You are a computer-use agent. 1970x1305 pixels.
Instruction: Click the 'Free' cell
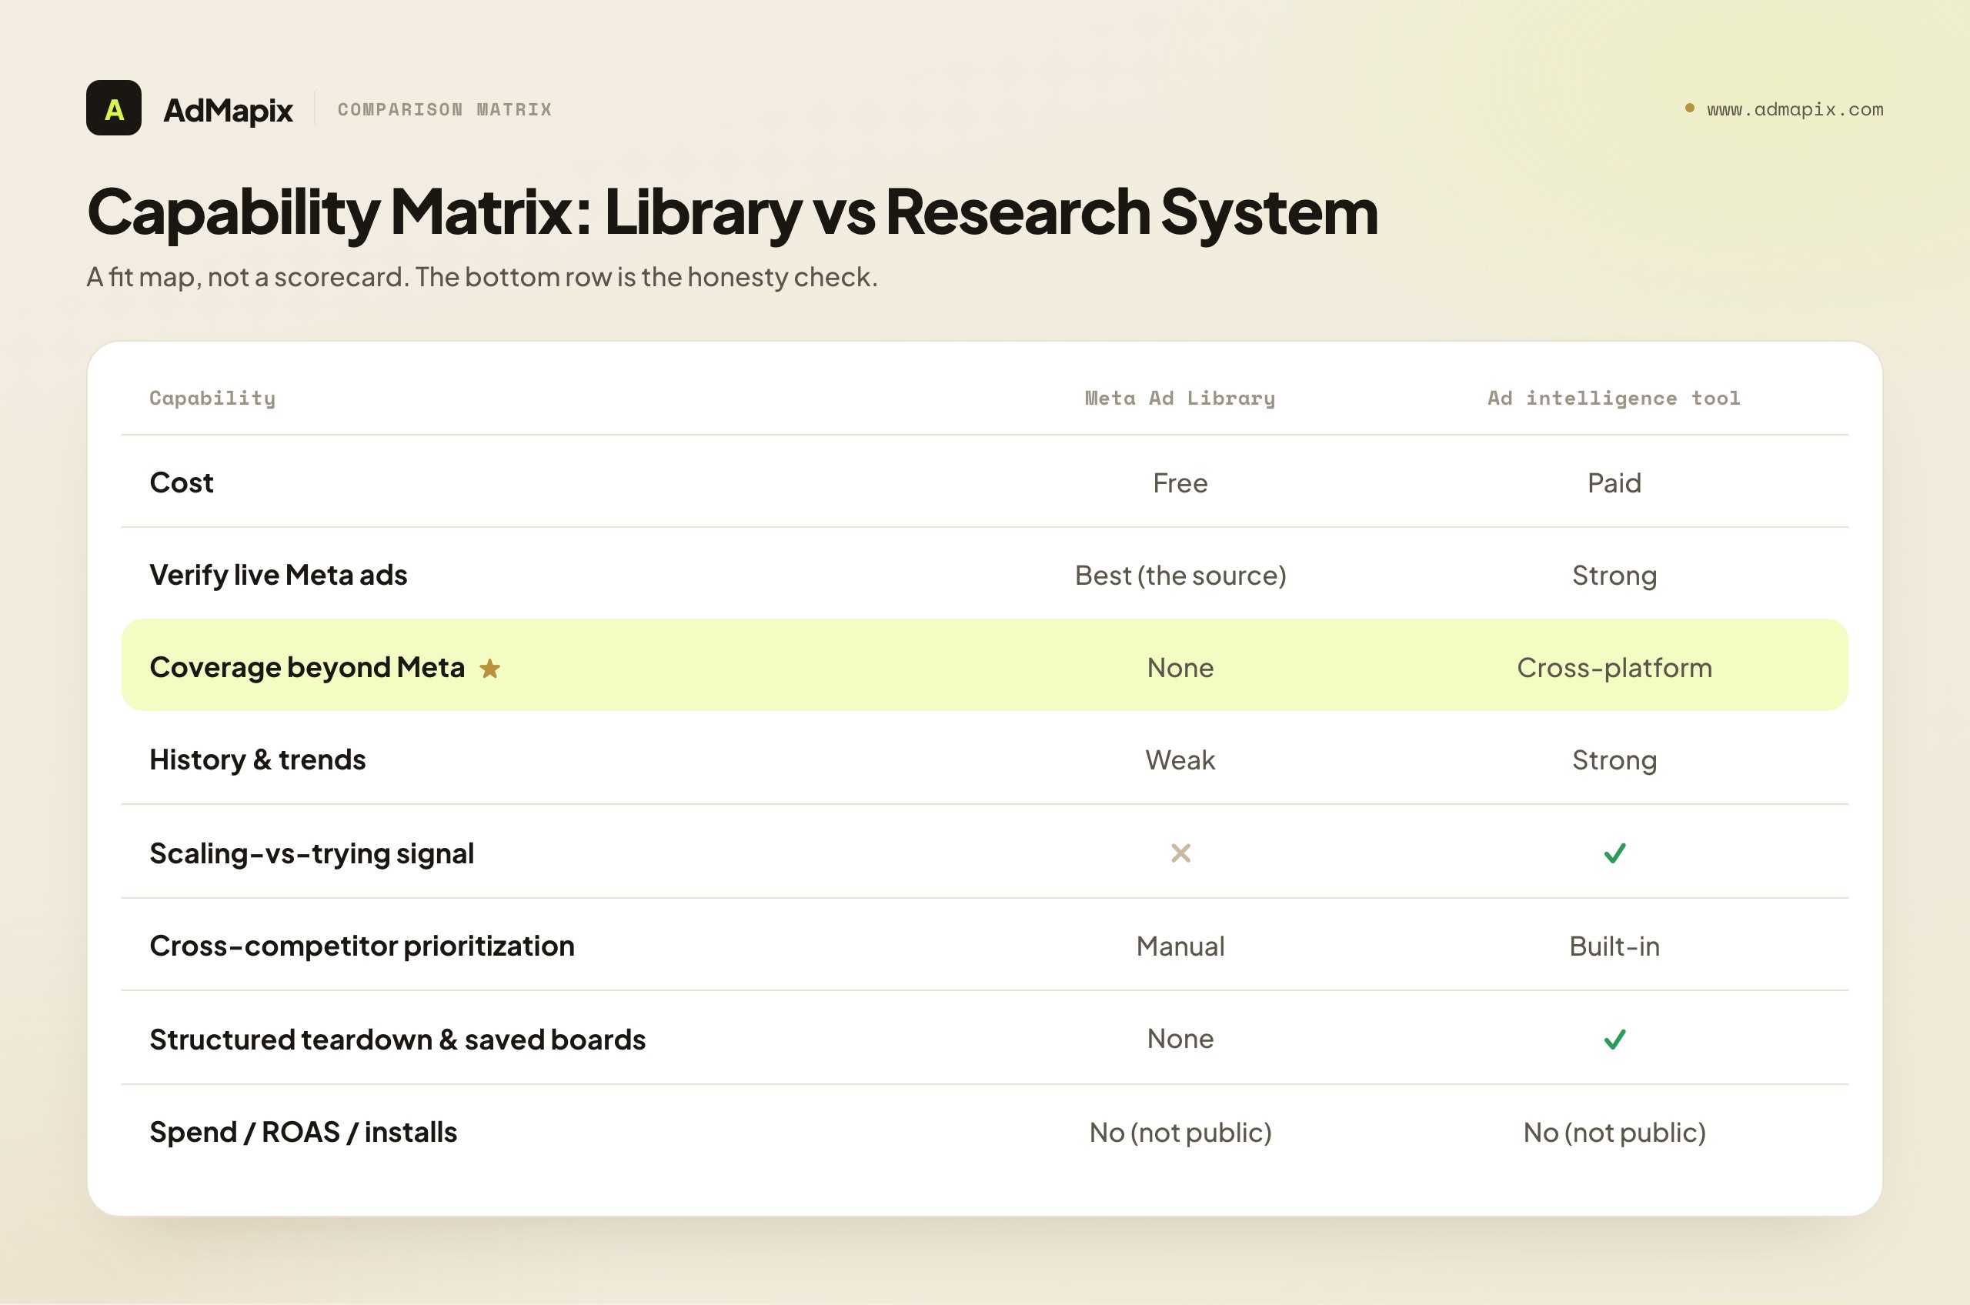click(1180, 483)
